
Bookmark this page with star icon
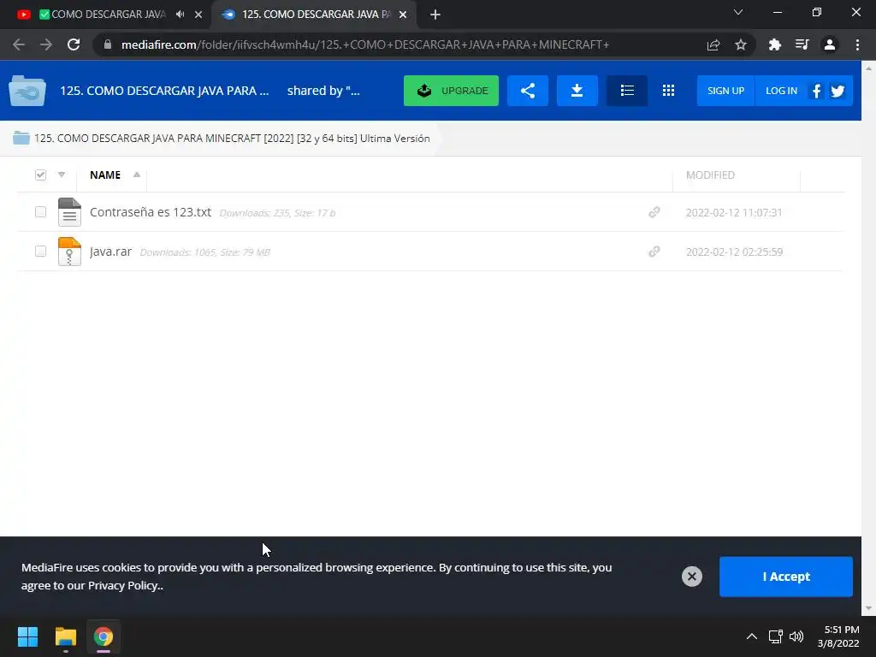tap(741, 44)
